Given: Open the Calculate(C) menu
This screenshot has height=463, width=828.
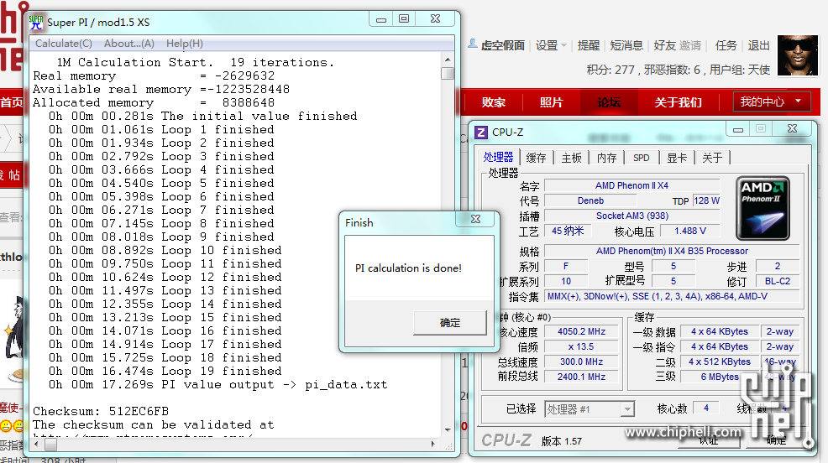Looking at the screenshot, I should [x=64, y=44].
